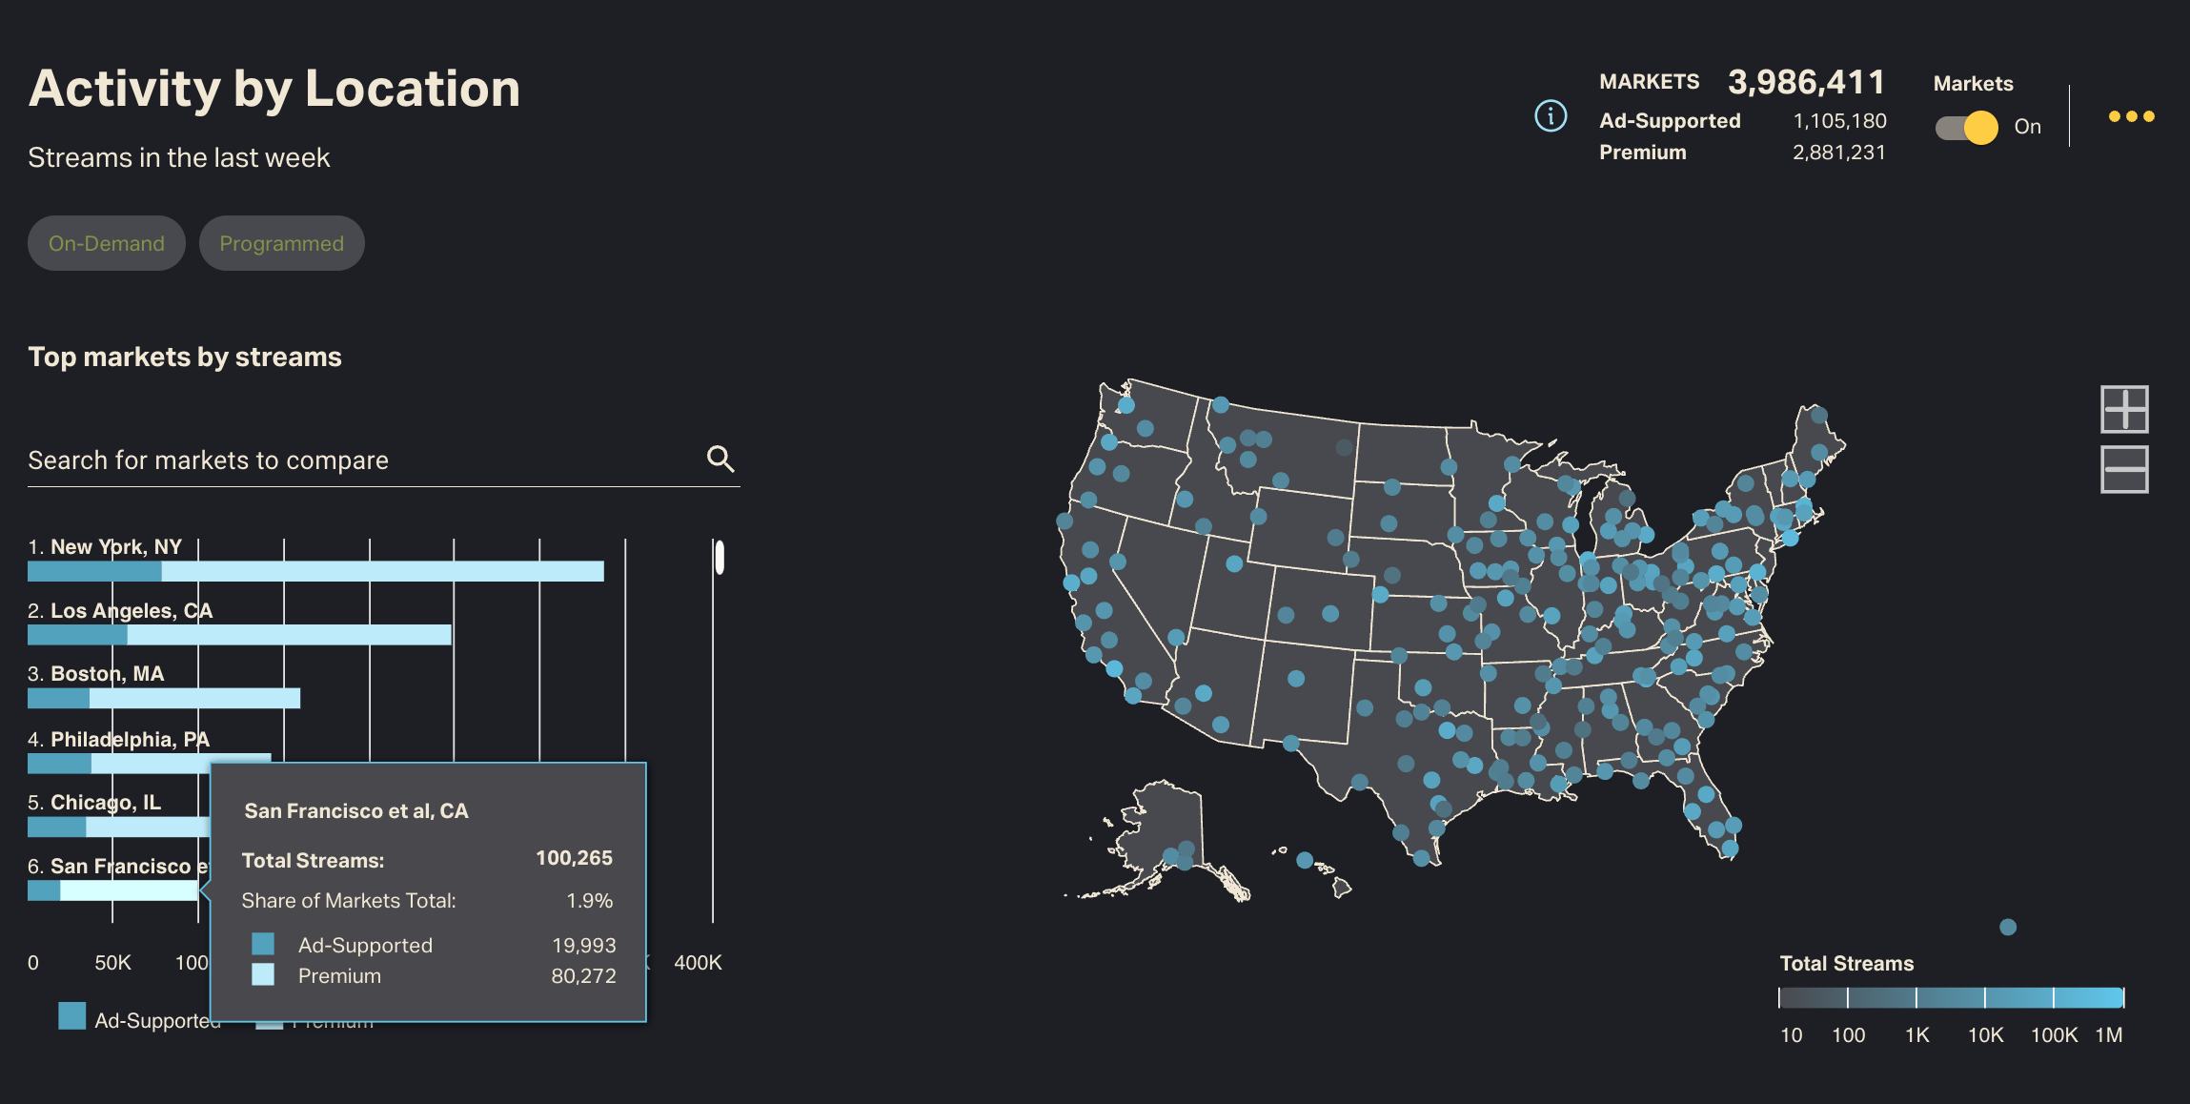This screenshot has height=1104, width=2190.
Task: Click the Premium swatch in the tooltip
Action: (263, 974)
